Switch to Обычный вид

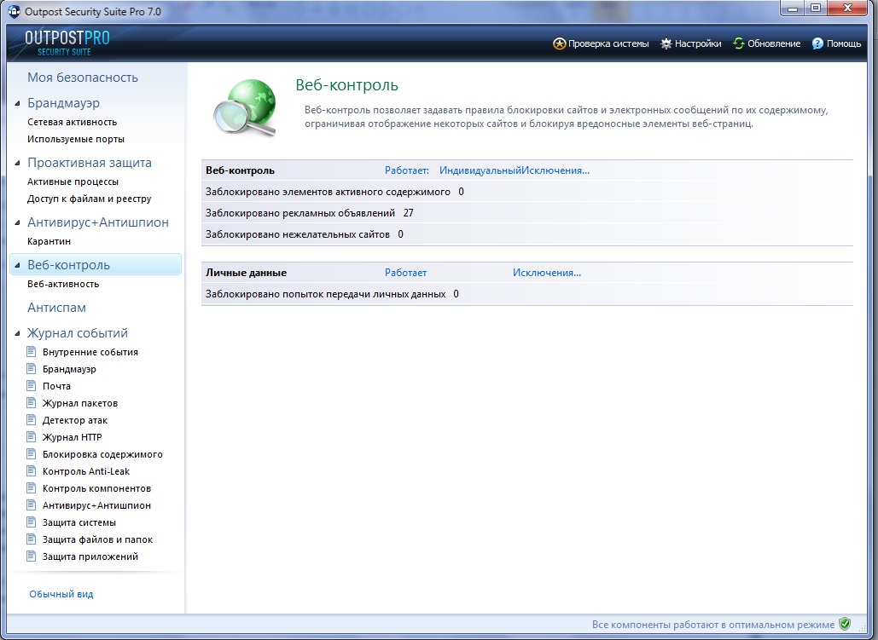[x=61, y=594]
